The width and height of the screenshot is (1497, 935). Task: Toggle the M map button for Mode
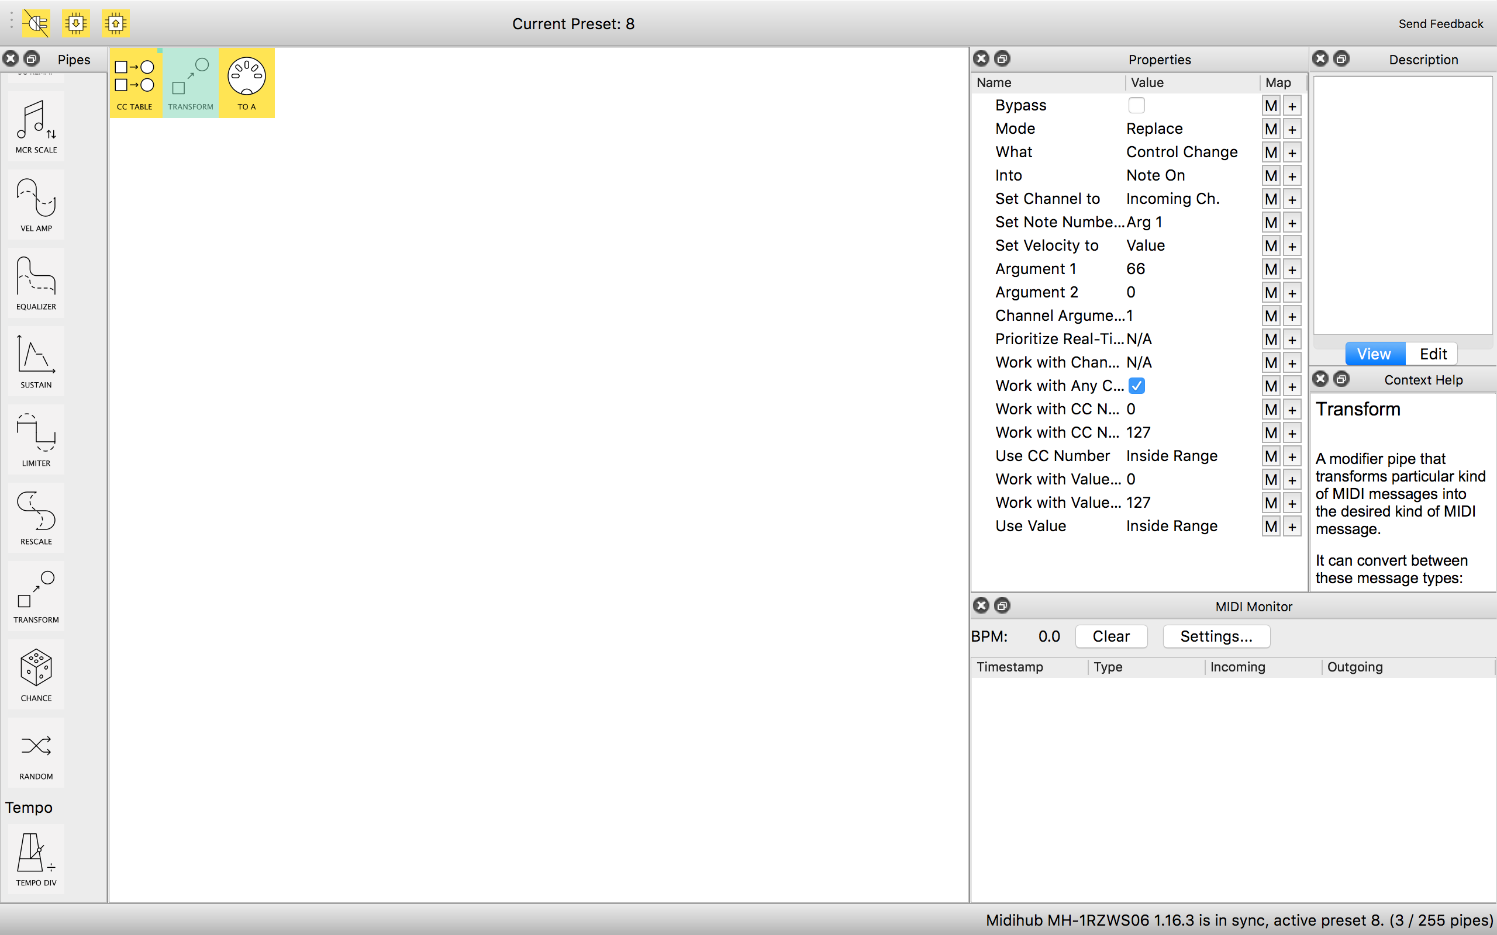pyautogui.click(x=1271, y=129)
